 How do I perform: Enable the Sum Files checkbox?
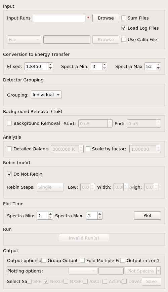(x=124, y=18)
